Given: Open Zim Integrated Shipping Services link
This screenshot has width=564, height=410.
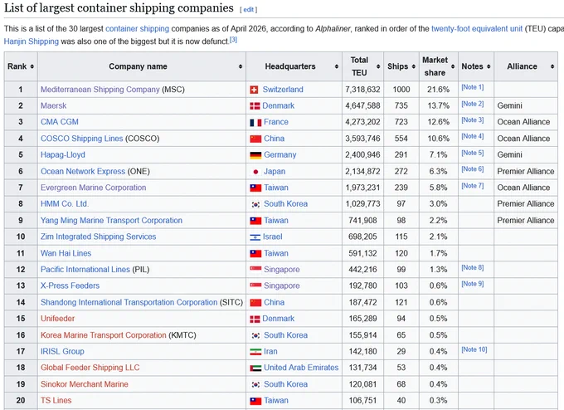Looking at the screenshot, I should click(x=98, y=237).
